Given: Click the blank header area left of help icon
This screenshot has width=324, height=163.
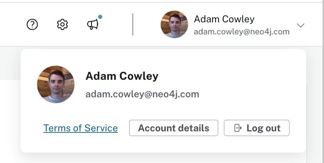Looking at the screenshot, I should tap(11, 24).
